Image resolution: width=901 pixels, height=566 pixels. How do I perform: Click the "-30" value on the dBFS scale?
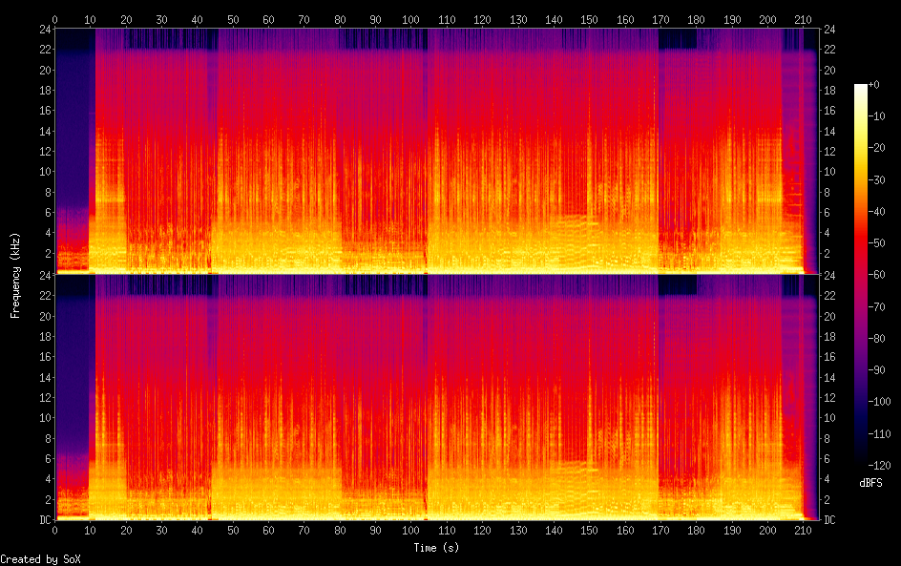click(877, 179)
